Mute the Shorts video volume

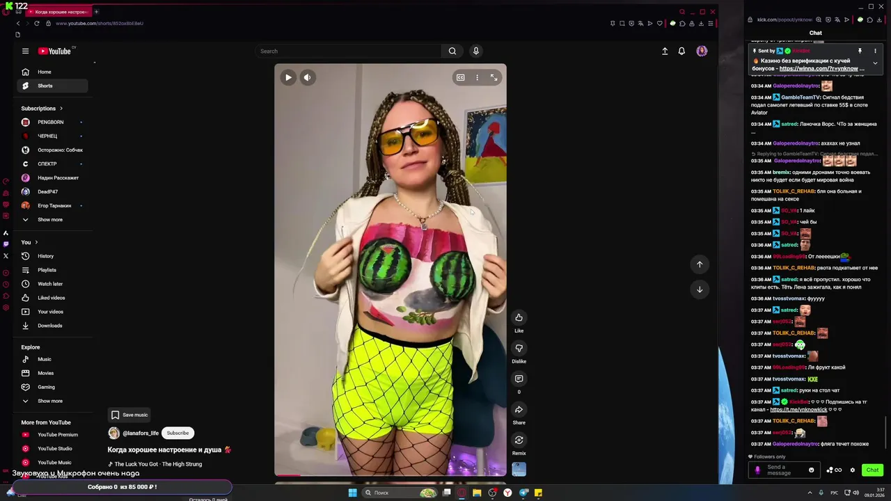pos(307,77)
